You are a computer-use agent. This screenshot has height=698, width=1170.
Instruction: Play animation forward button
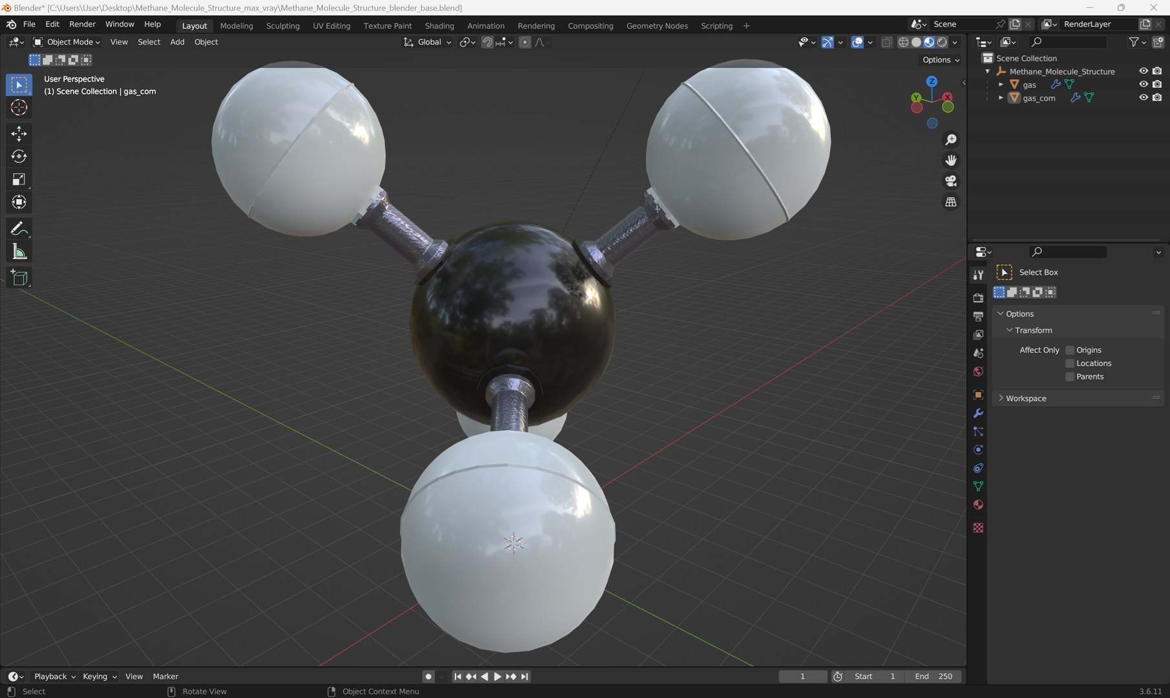pos(497,676)
